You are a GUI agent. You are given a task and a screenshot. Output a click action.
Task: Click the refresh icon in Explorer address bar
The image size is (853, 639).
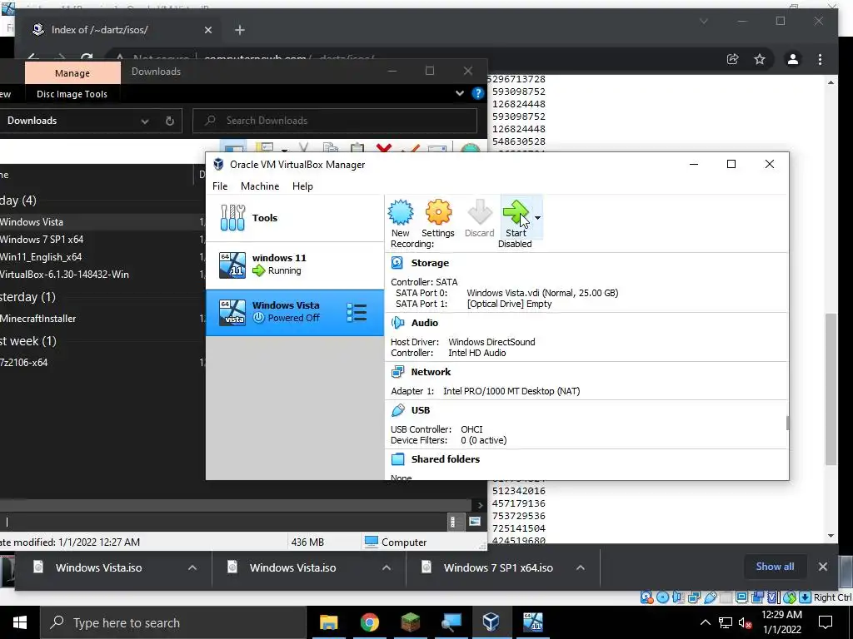point(170,121)
